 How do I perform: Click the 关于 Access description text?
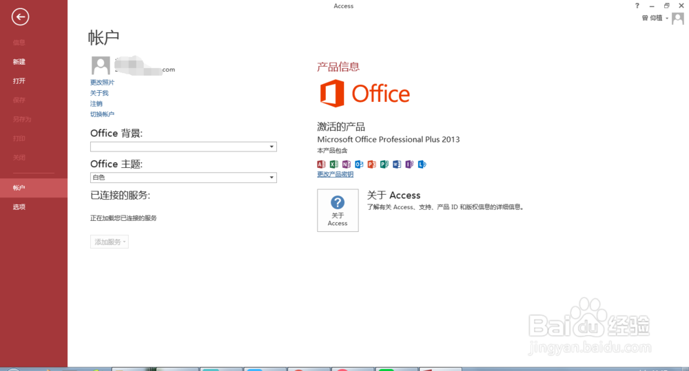tap(446, 207)
